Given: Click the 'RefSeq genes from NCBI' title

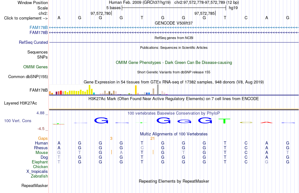Looking at the screenshot, I should (x=174, y=38).
